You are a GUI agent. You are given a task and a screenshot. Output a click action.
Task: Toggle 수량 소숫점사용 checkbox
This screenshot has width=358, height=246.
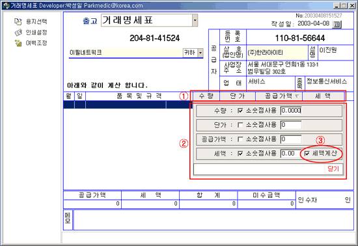pyautogui.click(x=240, y=111)
